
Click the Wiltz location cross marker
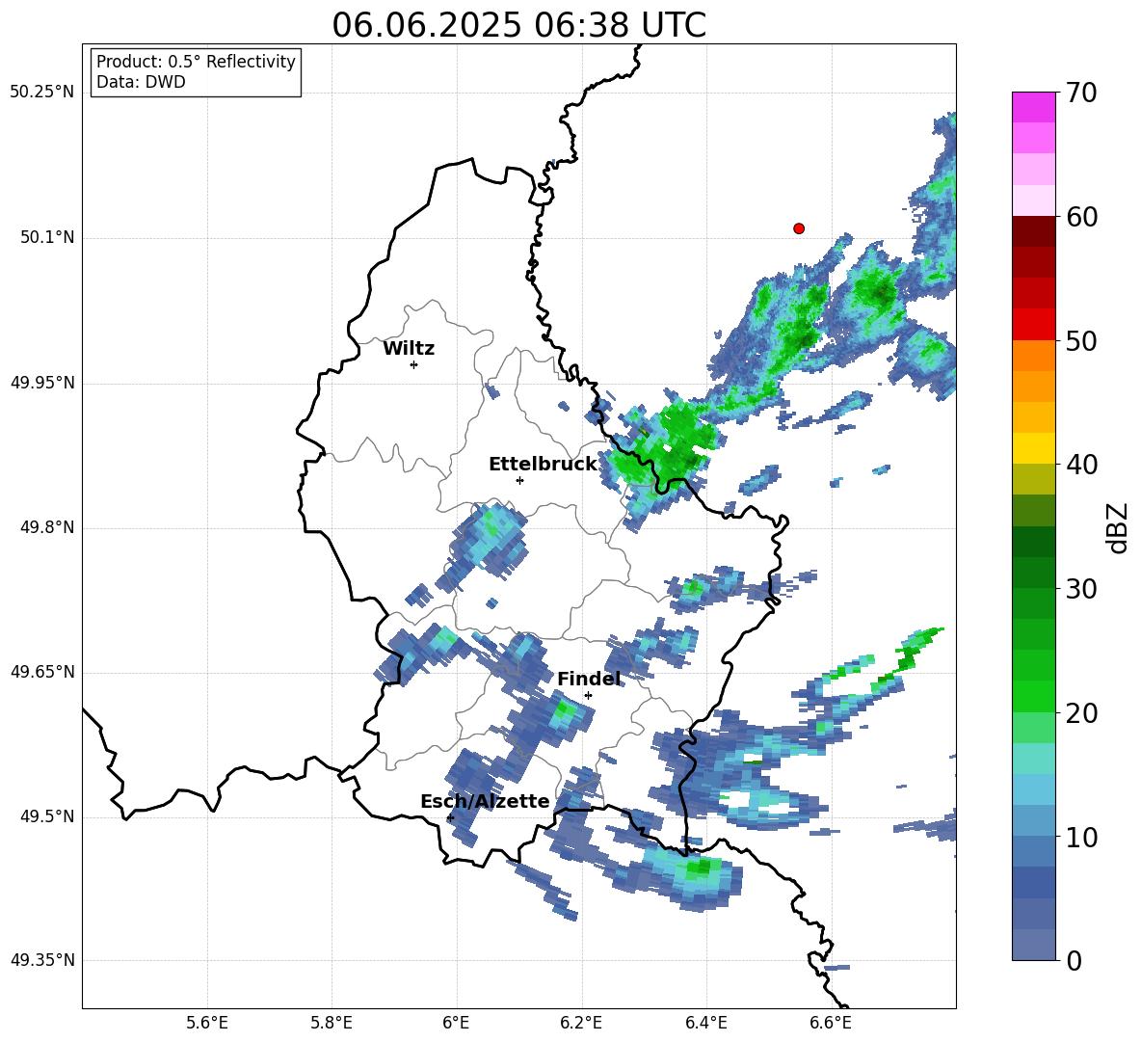(x=414, y=364)
